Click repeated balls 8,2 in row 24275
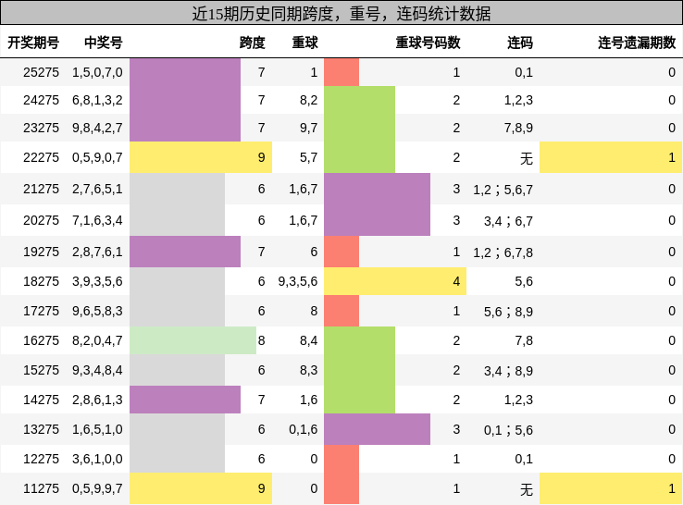 point(309,100)
